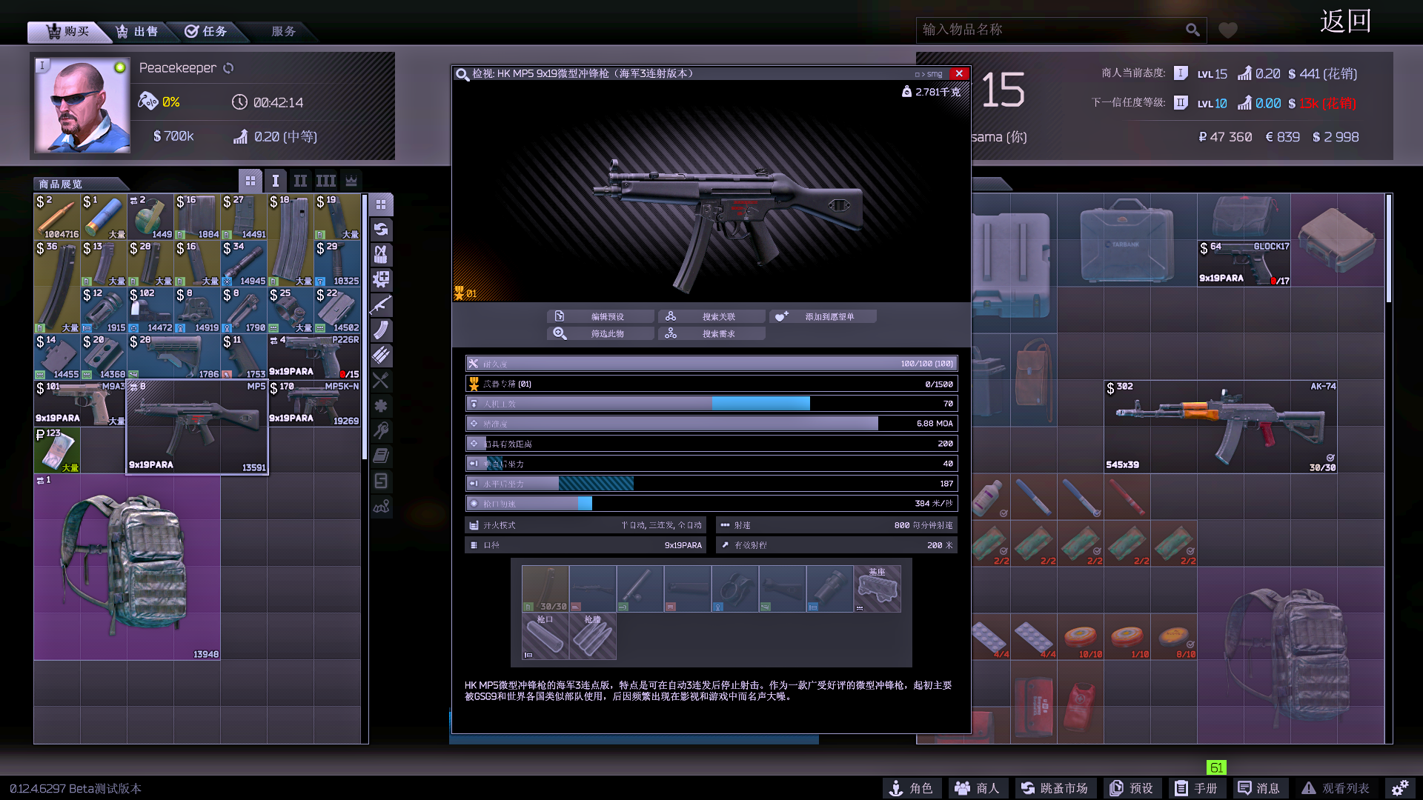Filter shop by magazine category icon
Viewport: 1423px width, 800px height.
coord(381,330)
